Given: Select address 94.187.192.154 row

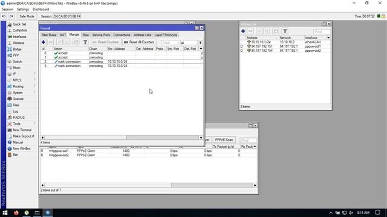Looking at the screenshot, I should 285,51.
